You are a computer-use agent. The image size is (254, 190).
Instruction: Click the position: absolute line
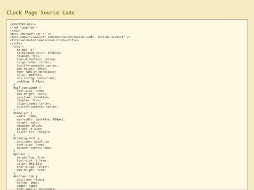tap(33, 142)
